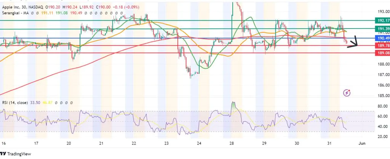The width and height of the screenshot is (390, 159).
Task: Select date 28 on the time axis
Action: (x=231, y=144)
